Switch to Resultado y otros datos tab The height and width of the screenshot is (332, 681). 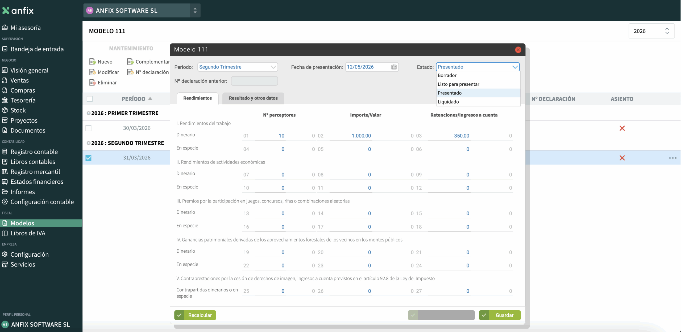point(253,98)
